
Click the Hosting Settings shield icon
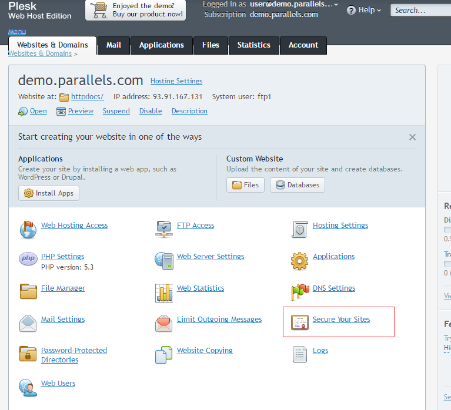(300, 229)
